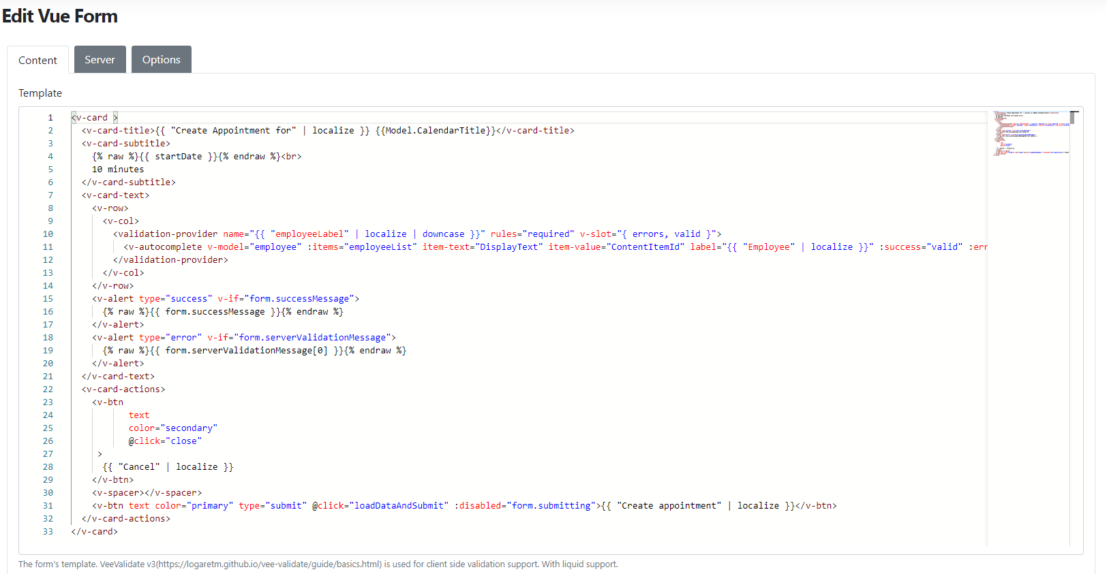Click color="secondary" attribute
1107x574 pixels.
173,428
